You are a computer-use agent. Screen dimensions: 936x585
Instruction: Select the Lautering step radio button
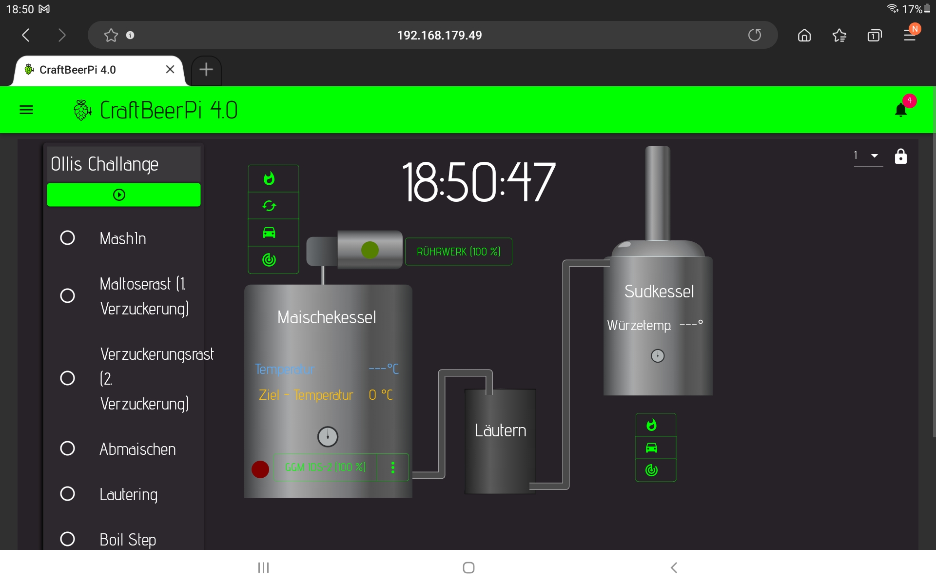click(x=67, y=494)
